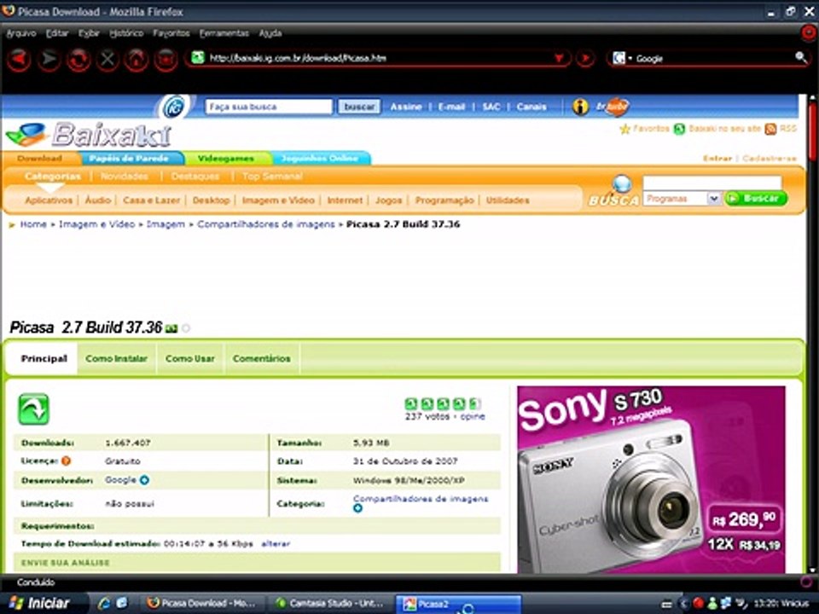Open the Ajuda menu

(270, 33)
